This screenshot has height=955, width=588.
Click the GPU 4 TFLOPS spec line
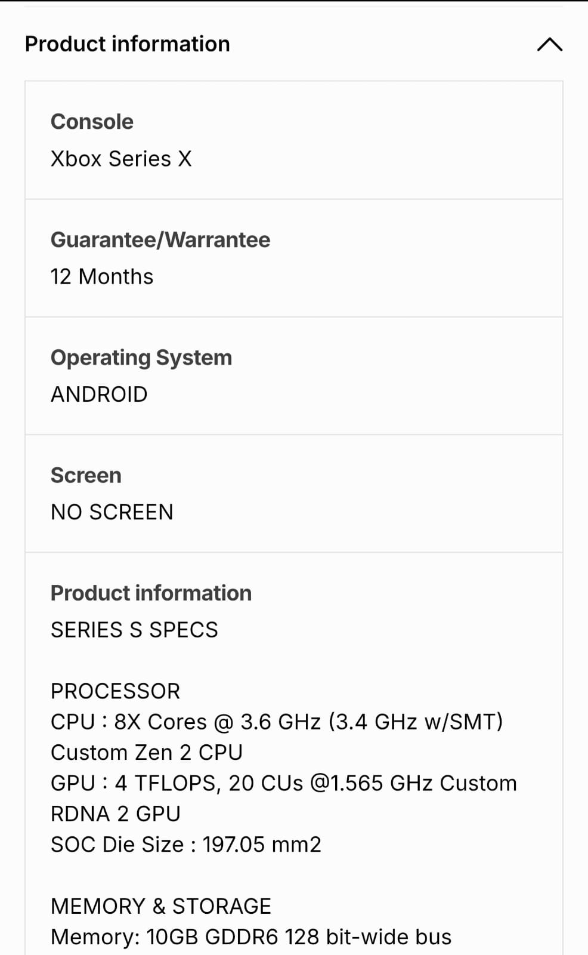coord(283,783)
